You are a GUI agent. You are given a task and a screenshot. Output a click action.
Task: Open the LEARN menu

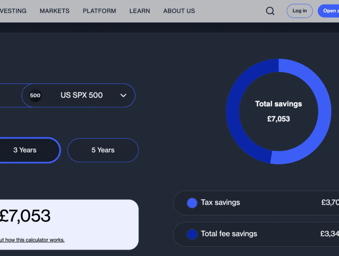140,11
